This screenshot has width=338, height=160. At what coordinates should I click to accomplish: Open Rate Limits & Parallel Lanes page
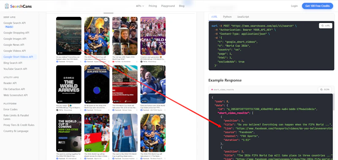tap(16, 117)
